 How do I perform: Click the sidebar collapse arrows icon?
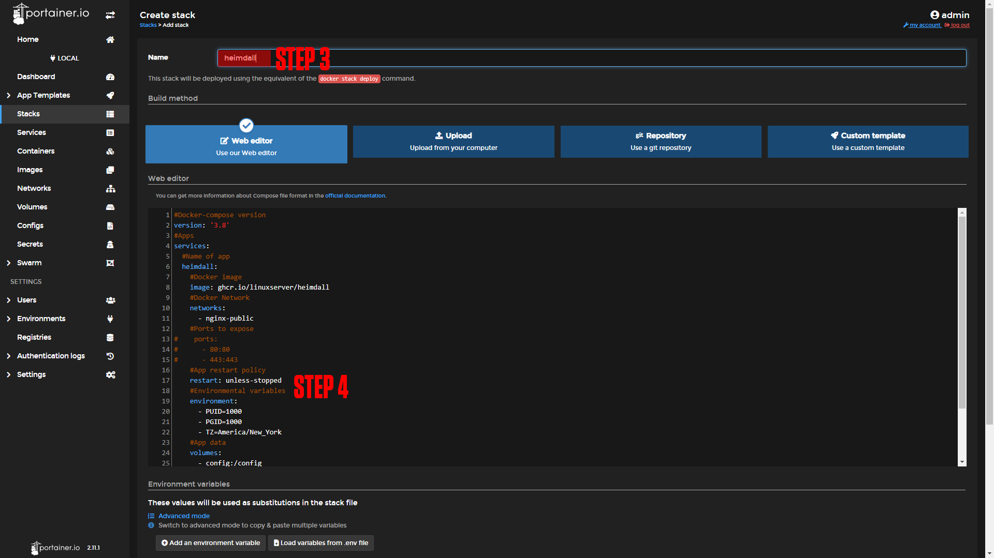[x=110, y=15]
